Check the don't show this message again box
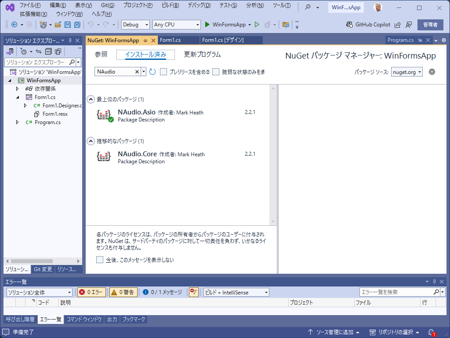450x338 pixels. pos(100,260)
